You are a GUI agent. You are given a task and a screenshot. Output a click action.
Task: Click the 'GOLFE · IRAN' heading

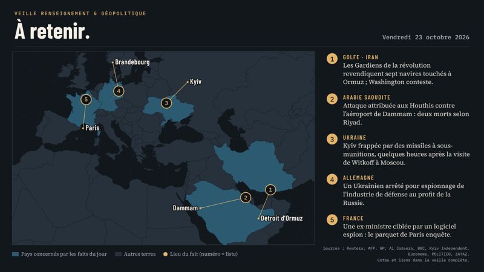click(361, 57)
